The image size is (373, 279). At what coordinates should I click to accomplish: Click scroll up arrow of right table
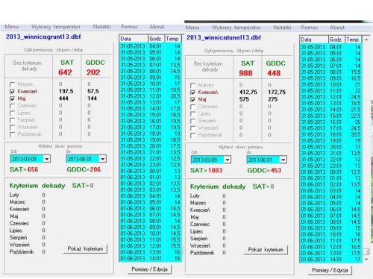[x=366, y=40]
